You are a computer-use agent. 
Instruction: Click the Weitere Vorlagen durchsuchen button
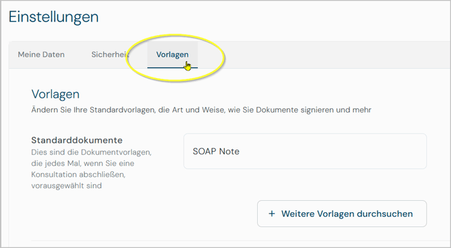click(x=342, y=214)
